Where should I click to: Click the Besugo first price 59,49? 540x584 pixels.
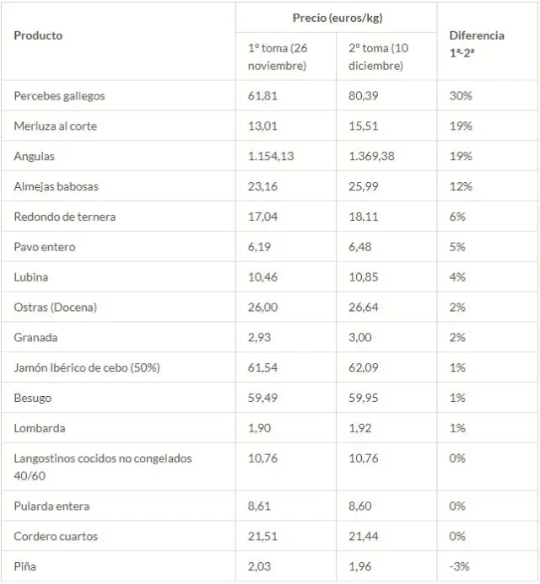pos(262,398)
